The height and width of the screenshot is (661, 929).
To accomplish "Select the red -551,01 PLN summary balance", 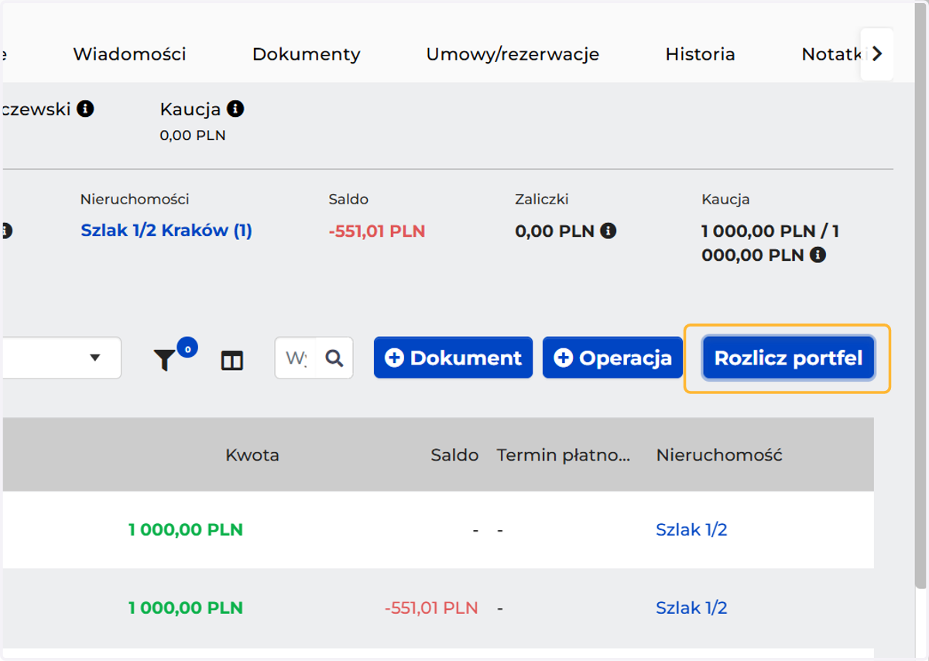I will click(377, 231).
